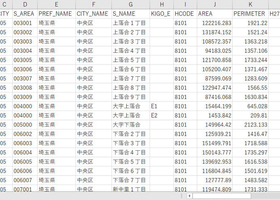Select the KIGO_E cell E2
Image resolution: width=280 pixels, height=200 pixels.
tap(162, 115)
